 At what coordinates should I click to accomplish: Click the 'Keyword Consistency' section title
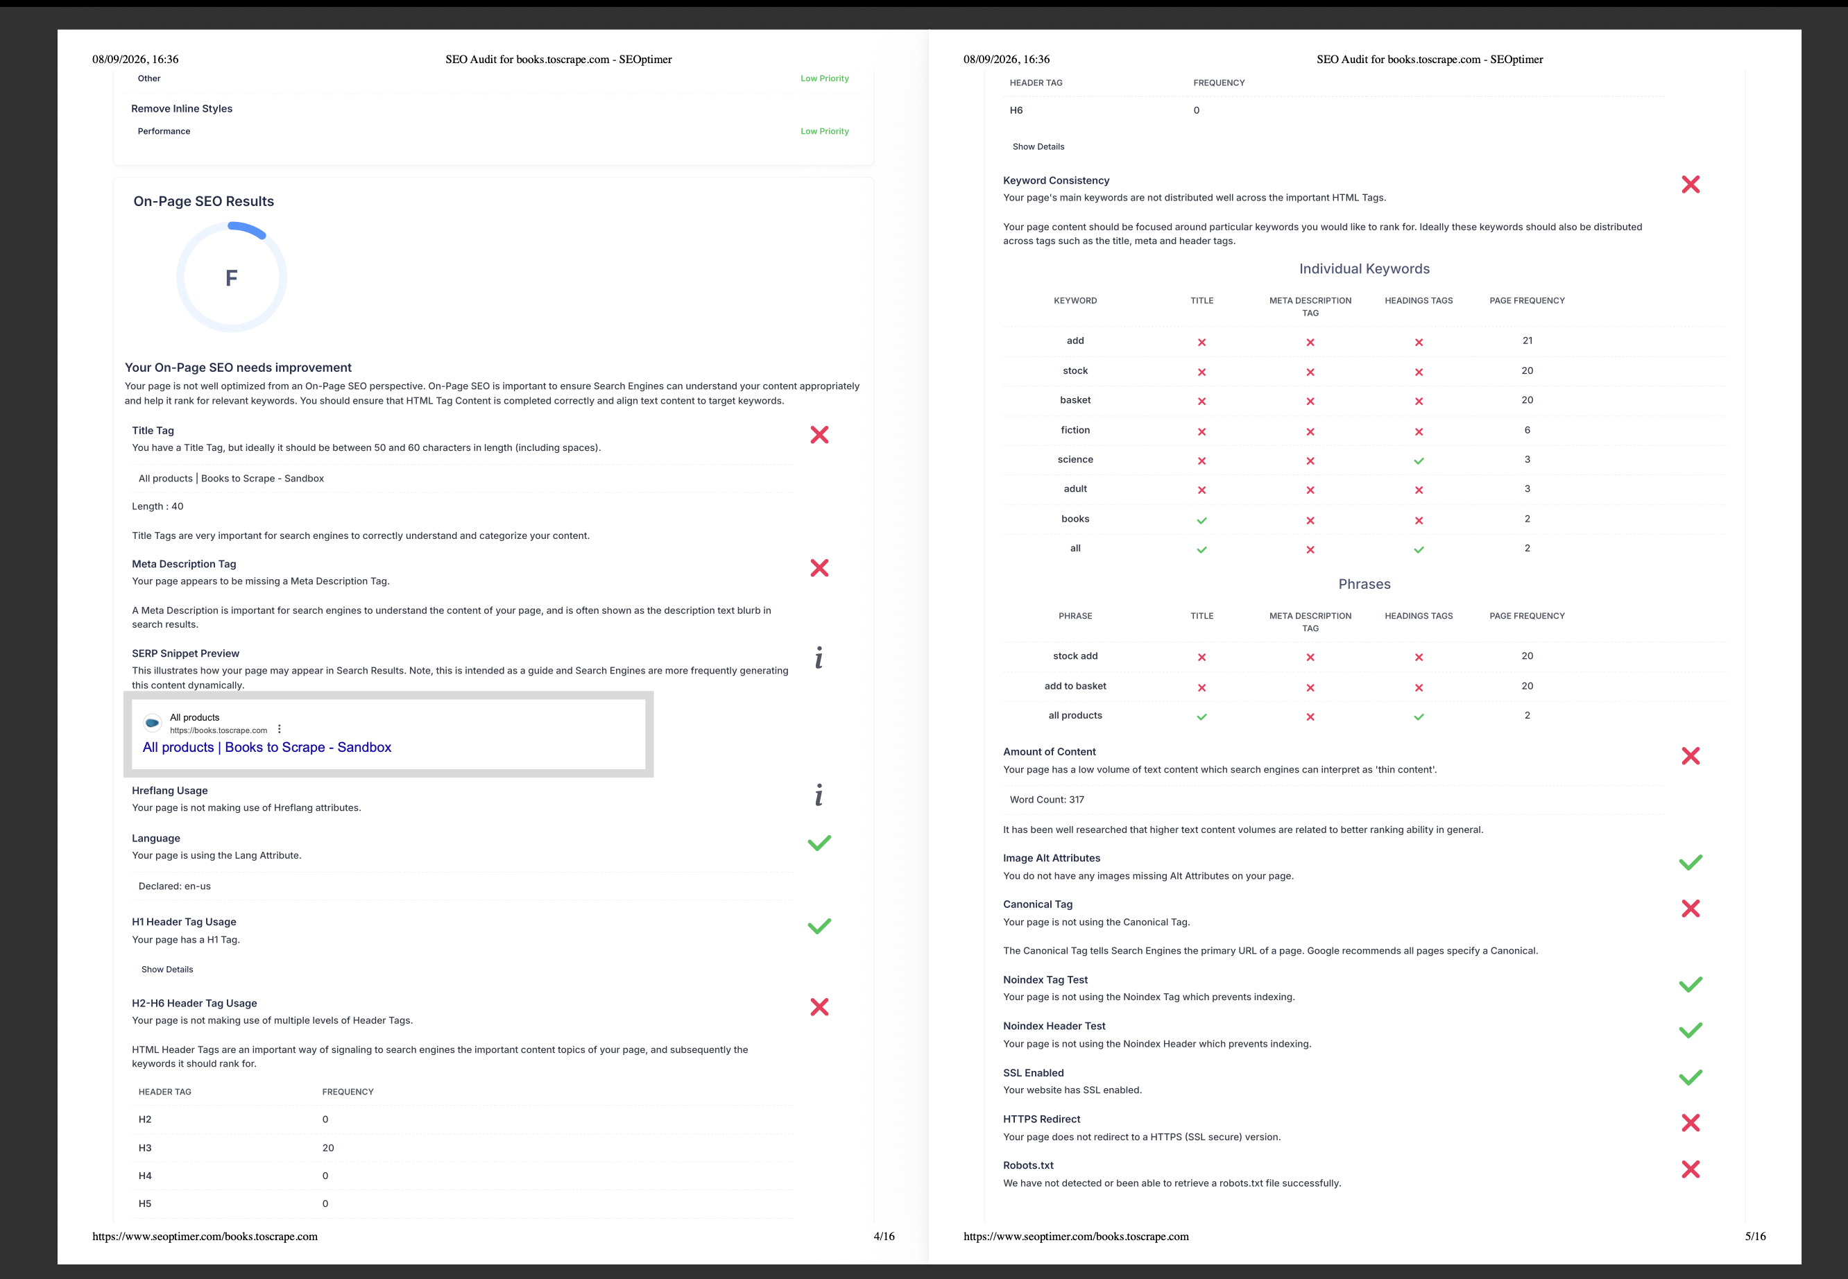pyautogui.click(x=1056, y=180)
